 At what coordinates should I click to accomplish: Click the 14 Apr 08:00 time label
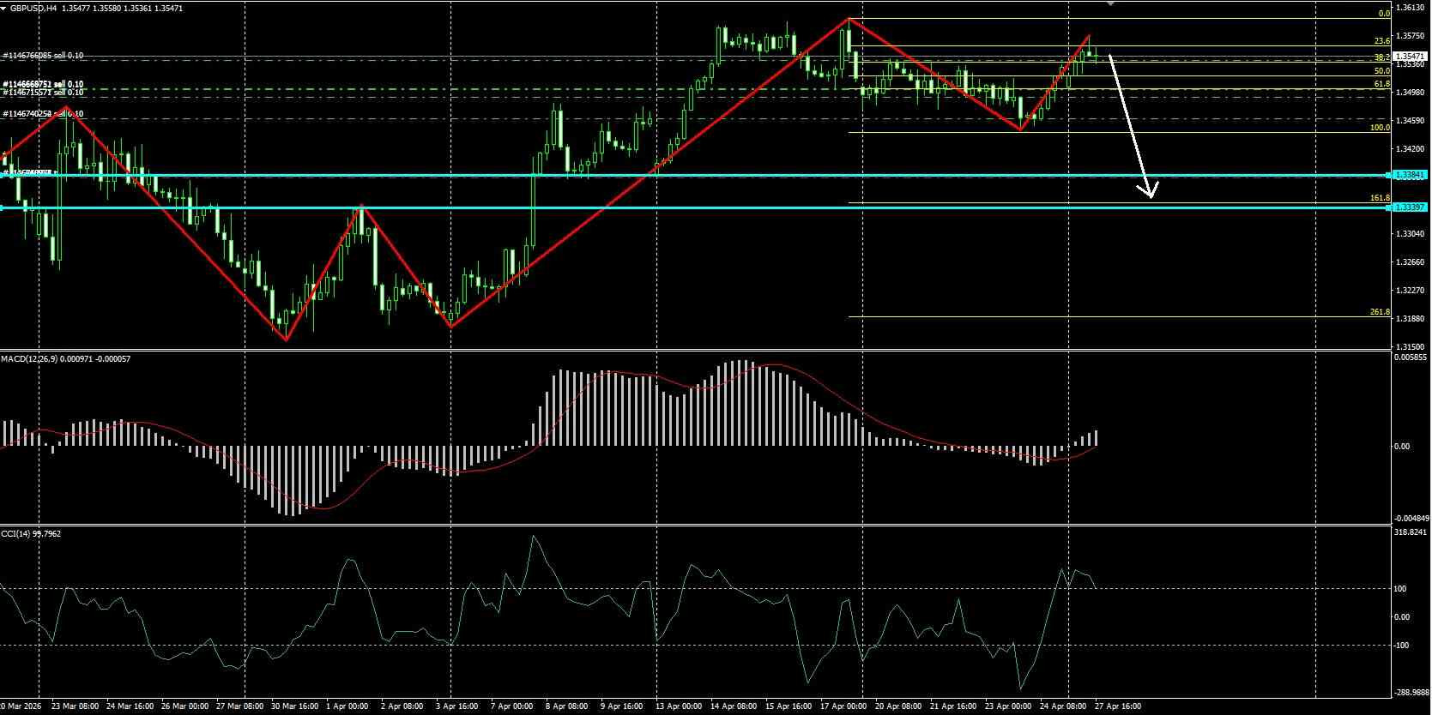[734, 706]
